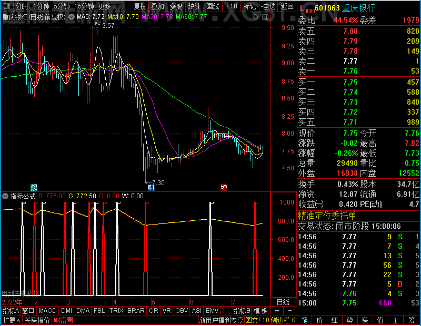Zoom in chart with the + button
This screenshot has width=421, height=326.
point(277,311)
